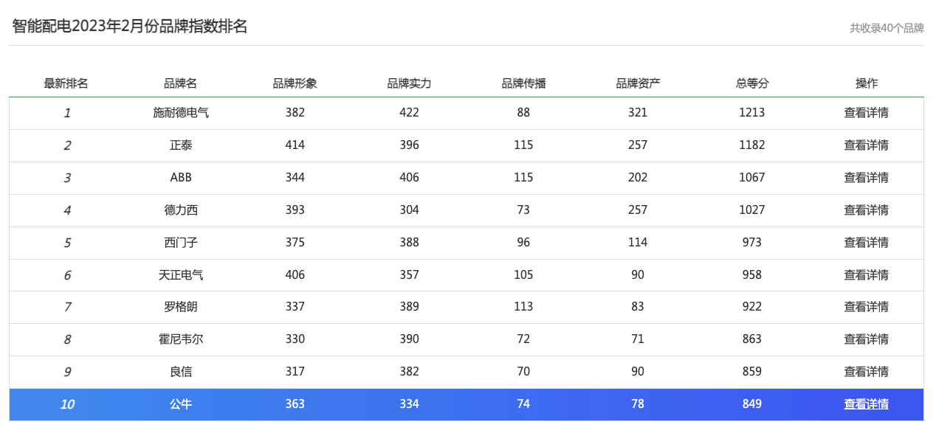Click the 施耐德电气 brand name cell
The image size is (936, 422).
click(181, 113)
